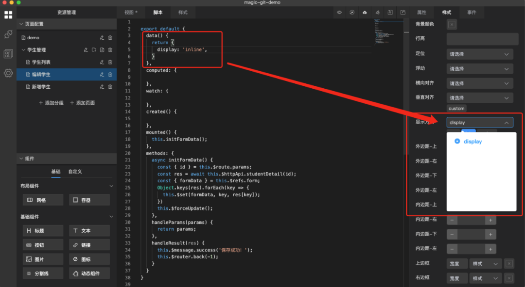Viewport: 525px width, 287px height.
Task: Open the 学生列表 page in tree
Action: [x=41, y=62]
